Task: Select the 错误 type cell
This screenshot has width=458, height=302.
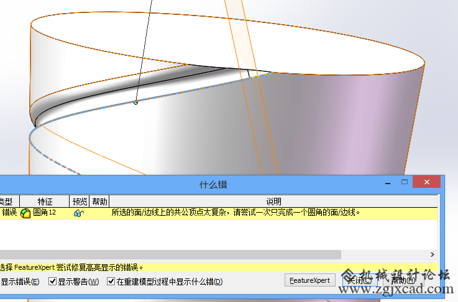Action: (9, 212)
